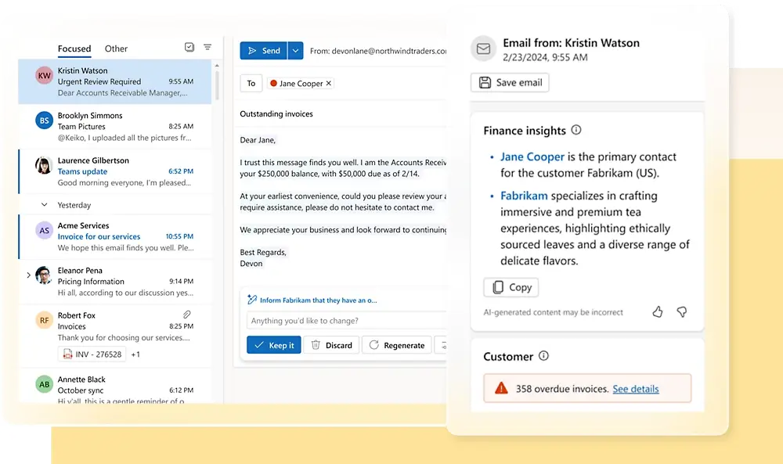
Task: Keep the AI-generated draft
Action: (273, 345)
